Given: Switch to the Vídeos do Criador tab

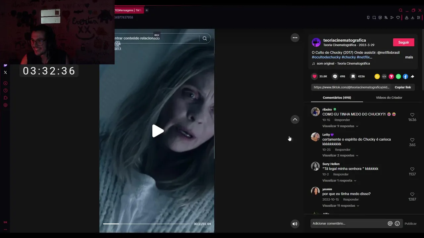Looking at the screenshot, I should (389, 98).
